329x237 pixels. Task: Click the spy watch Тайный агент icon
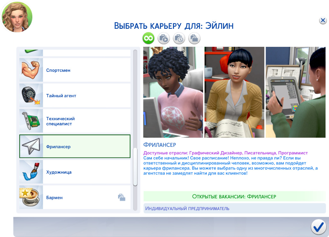click(31, 96)
